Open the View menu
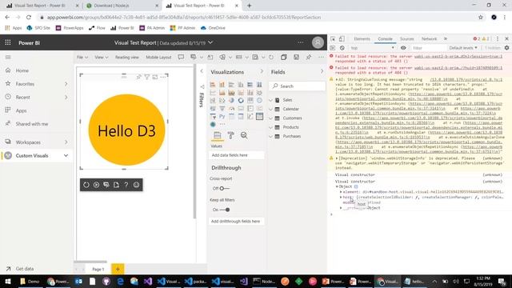This screenshot has height=288, width=512. pyautogui.click(x=102, y=57)
